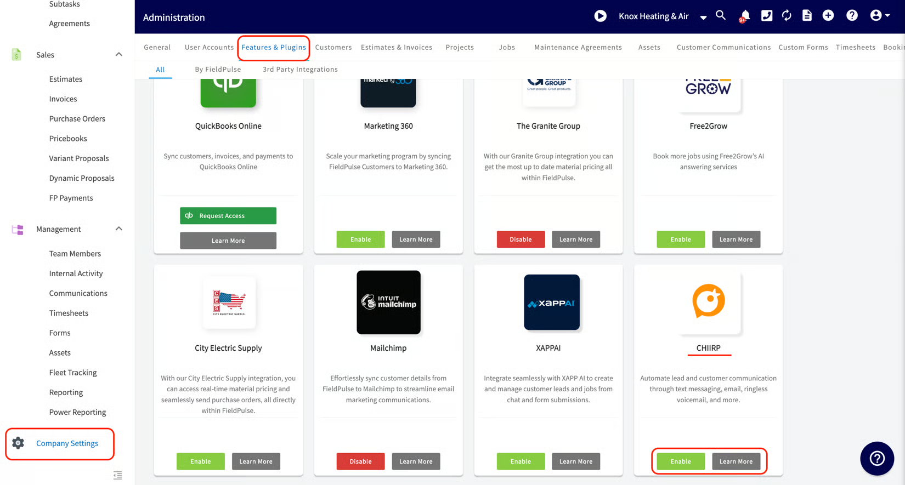Viewport: 905px width, 485px height.
Task: Open Fleet Tracking in sidebar
Action: pyautogui.click(x=73, y=372)
